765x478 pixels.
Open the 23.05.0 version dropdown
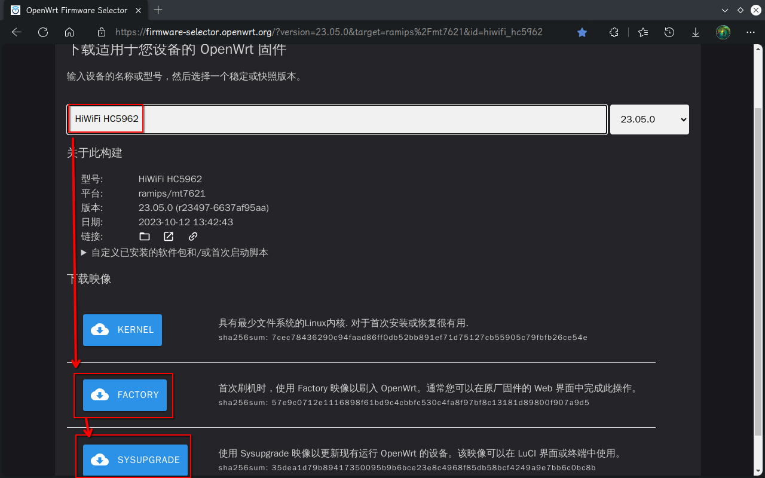[x=649, y=119]
